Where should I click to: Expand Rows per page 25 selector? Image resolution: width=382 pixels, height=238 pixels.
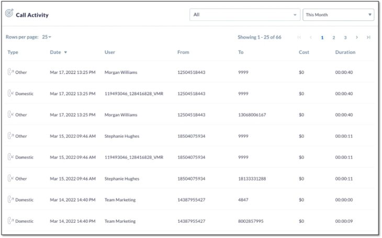pyautogui.click(x=47, y=37)
